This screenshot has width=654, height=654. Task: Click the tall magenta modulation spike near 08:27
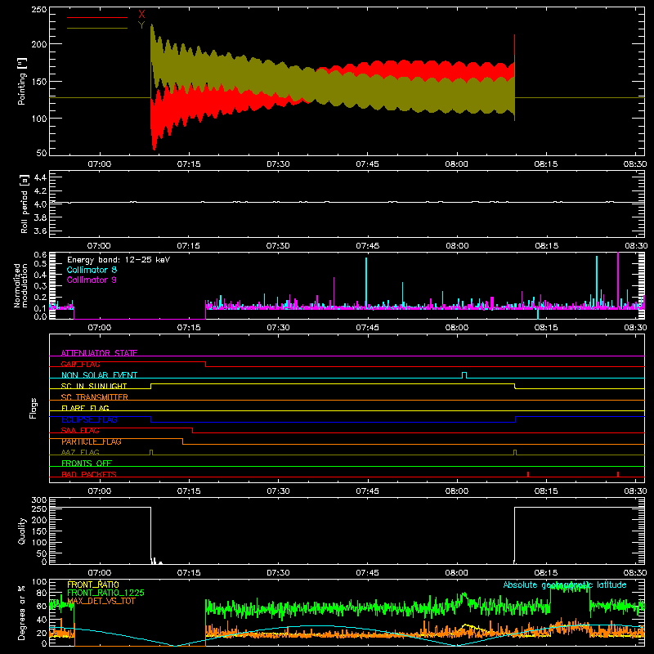coord(618,280)
